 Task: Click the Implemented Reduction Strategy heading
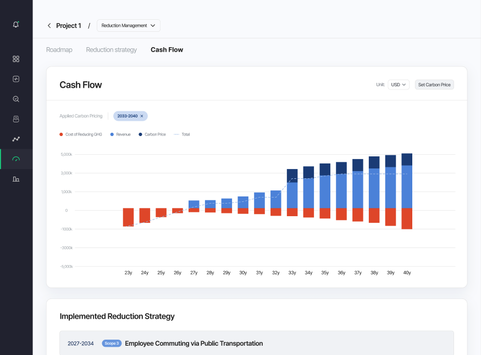click(x=117, y=316)
